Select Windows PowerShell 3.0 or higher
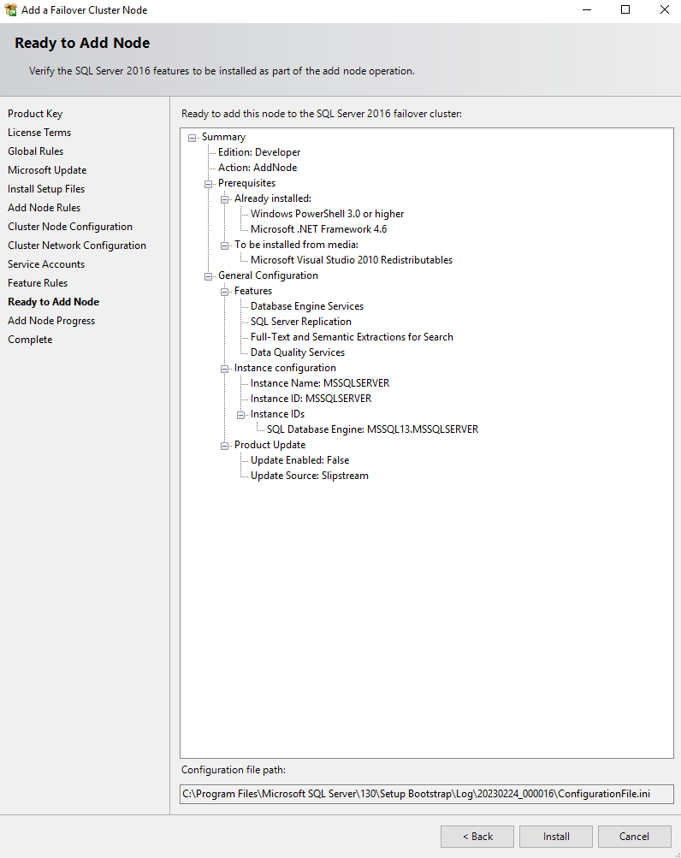The height and width of the screenshot is (858, 681). (328, 214)
